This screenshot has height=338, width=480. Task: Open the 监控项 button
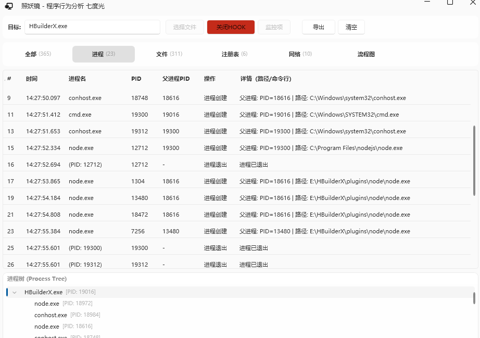pyautogui.click(x=274, y=27)
